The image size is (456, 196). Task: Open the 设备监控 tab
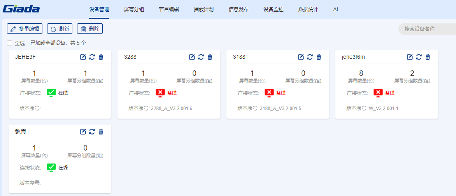pos(273,9)
